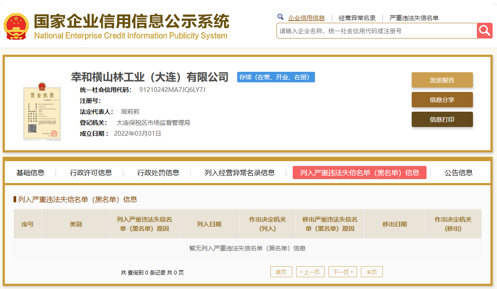Click the site title 国家企业信用信息公示系统
This screenshot has height=289, width=497.
coord(132,21)
